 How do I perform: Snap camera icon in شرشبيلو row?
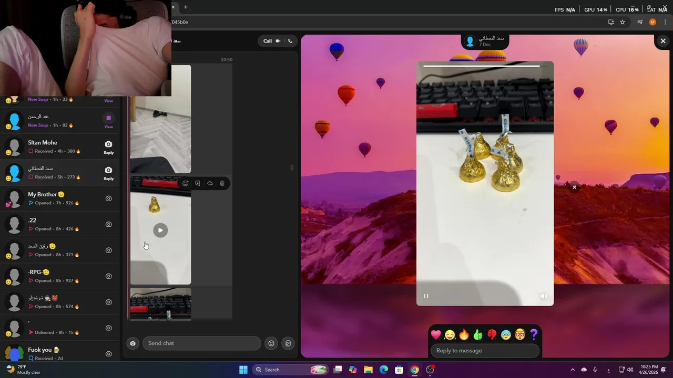[108, 302]
